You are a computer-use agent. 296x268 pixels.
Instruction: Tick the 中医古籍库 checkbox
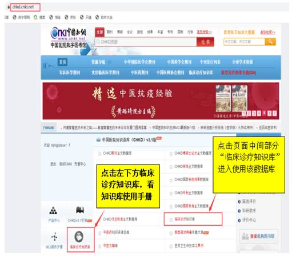(x=99, y=246)
